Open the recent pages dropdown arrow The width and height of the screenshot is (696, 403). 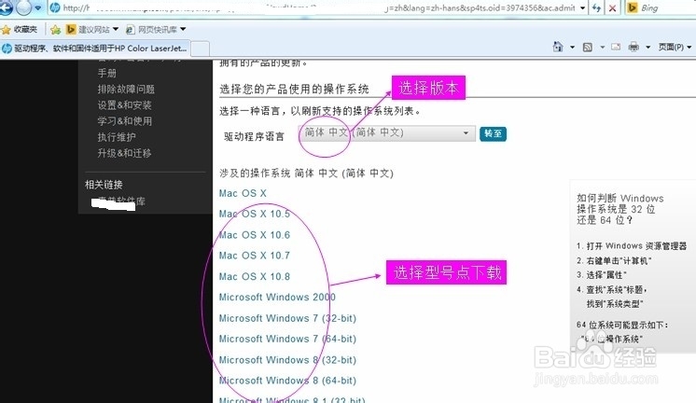(x=38, y=8)
